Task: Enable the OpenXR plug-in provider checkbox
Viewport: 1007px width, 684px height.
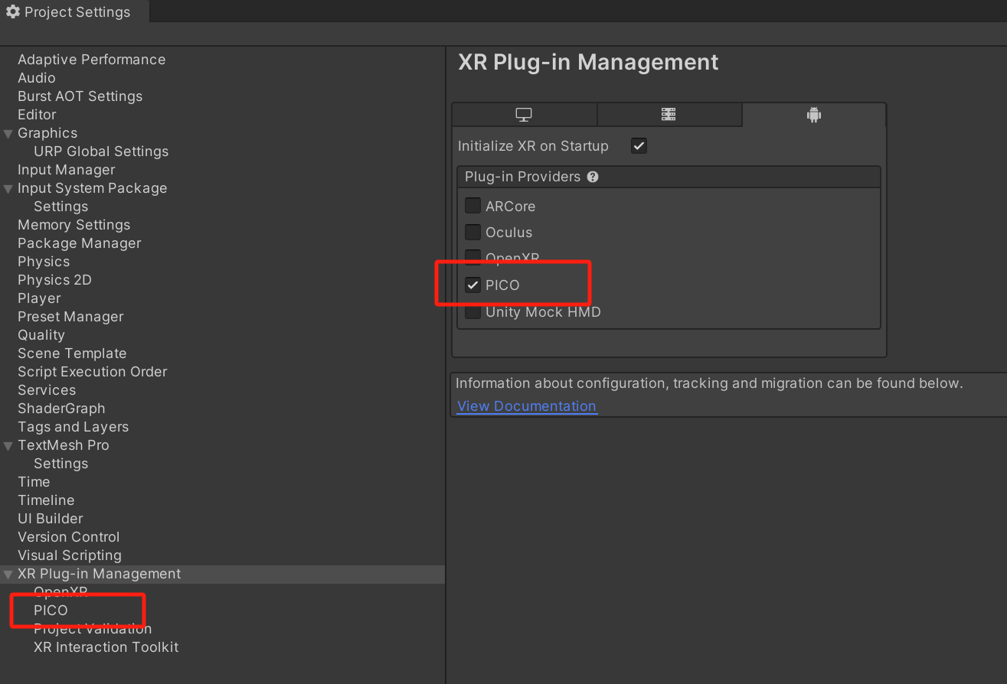Action: 472,258
